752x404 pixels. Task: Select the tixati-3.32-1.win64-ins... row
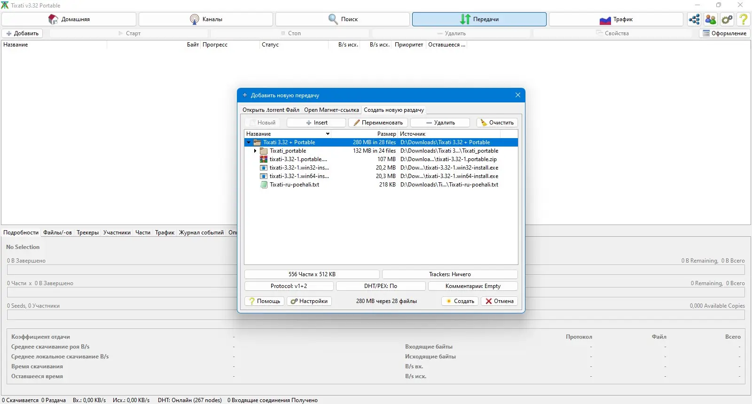381,176
